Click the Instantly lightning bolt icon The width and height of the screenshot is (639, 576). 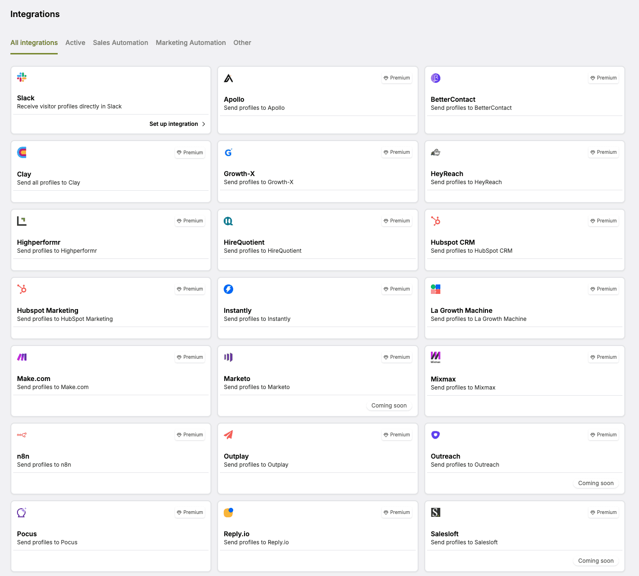pyautogui.click(x=228, y=289)
